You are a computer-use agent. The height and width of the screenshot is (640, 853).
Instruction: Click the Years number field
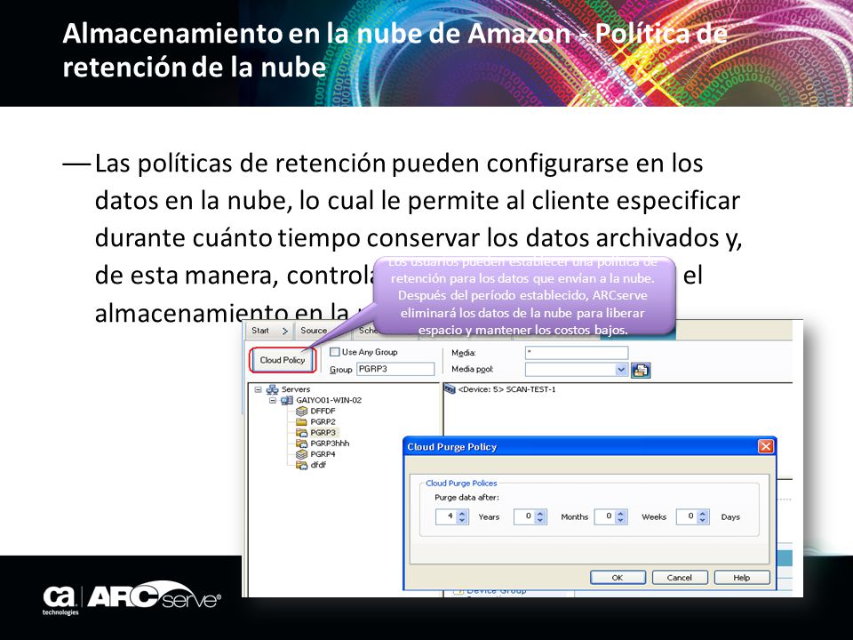click(x=446, y=516)
